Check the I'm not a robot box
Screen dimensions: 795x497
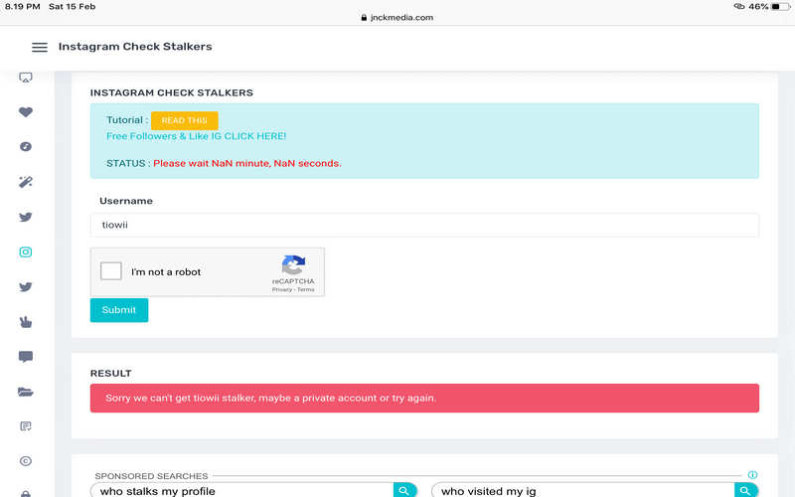[x=111, y=271]
